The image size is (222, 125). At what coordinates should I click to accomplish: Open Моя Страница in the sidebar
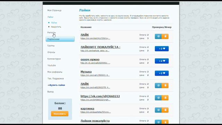(54, 10)
